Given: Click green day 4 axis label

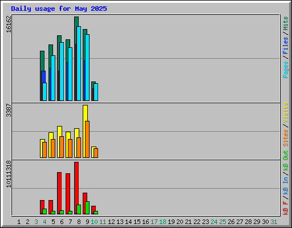Looking at the screenshot, I should [44, 222].
